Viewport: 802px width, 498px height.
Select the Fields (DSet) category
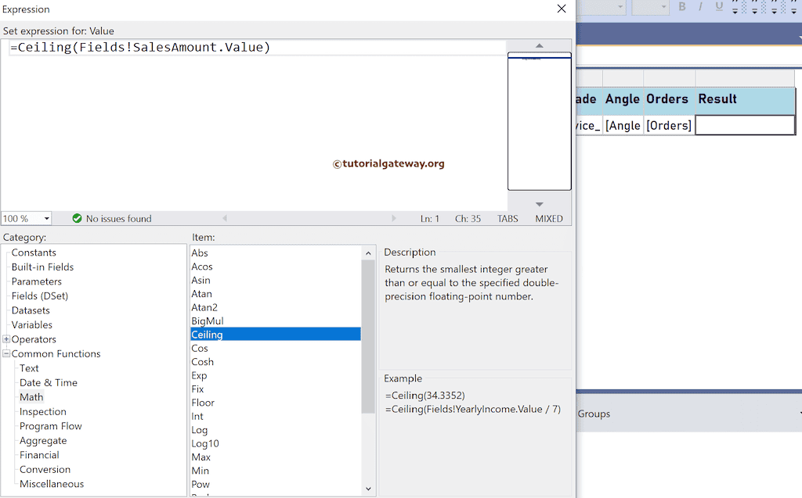39,296
